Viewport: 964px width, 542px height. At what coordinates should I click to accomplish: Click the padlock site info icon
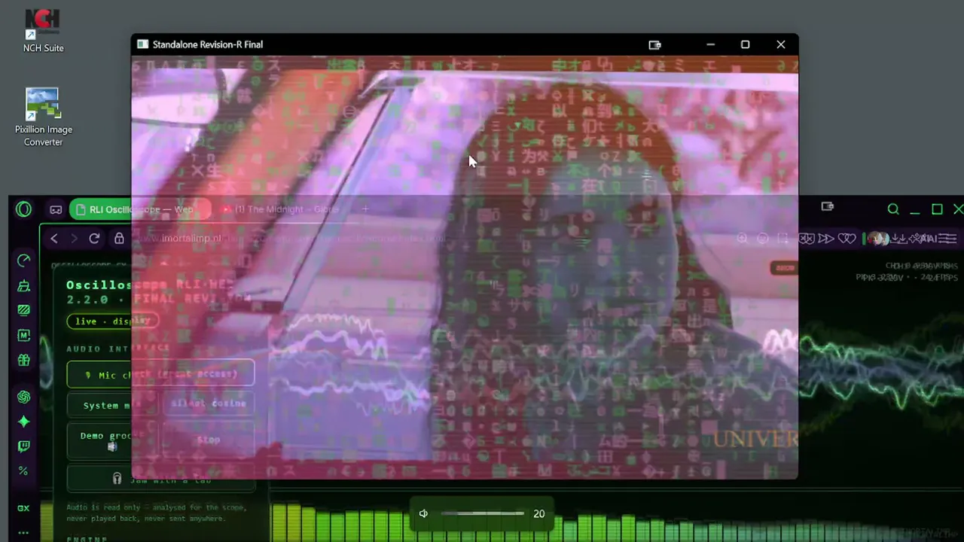coord(119,239)
